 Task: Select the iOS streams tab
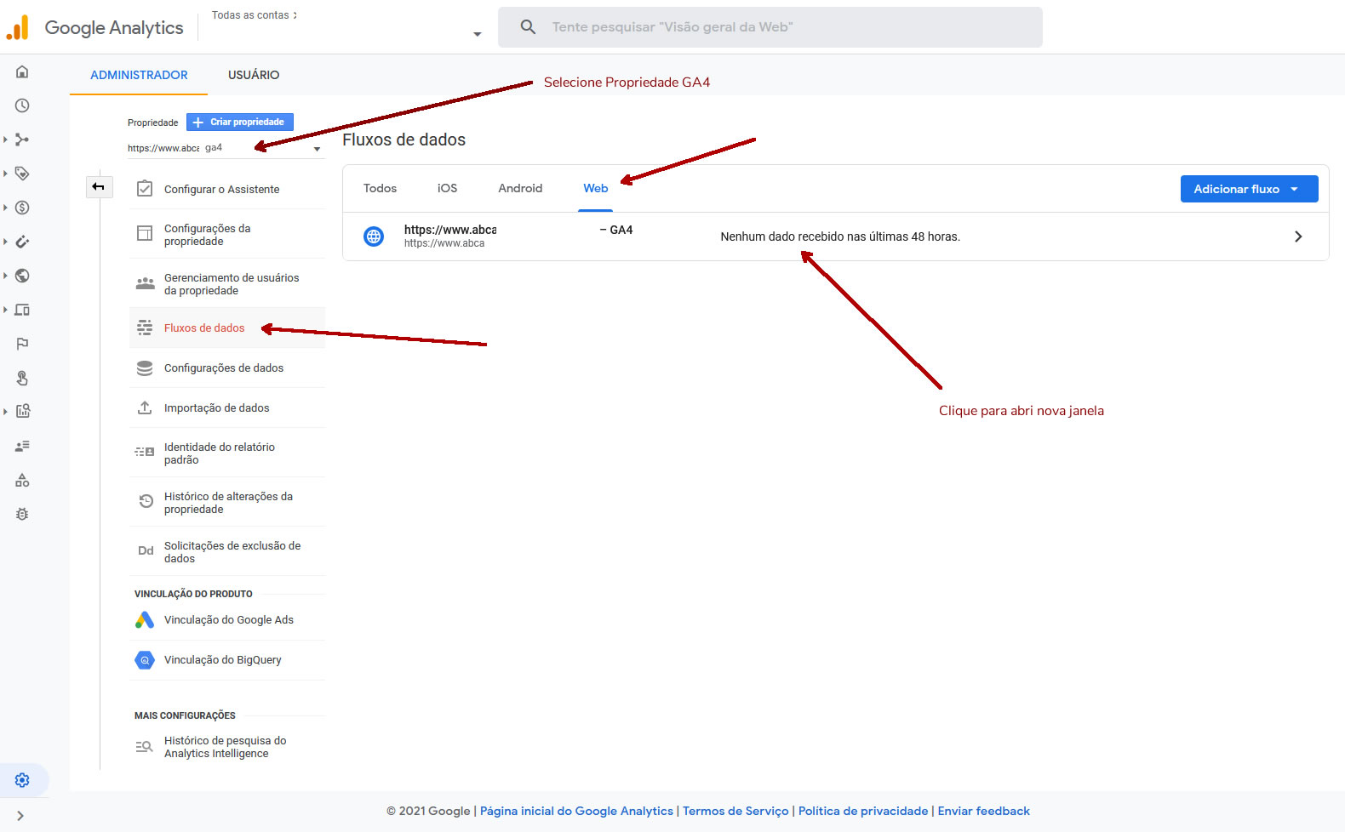click(447, 188)
